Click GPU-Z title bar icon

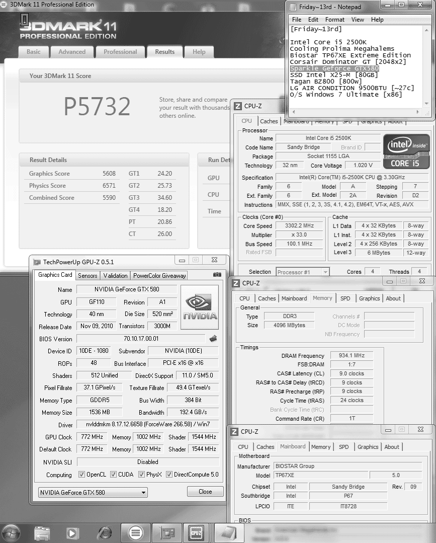click(x=37, y=262)
